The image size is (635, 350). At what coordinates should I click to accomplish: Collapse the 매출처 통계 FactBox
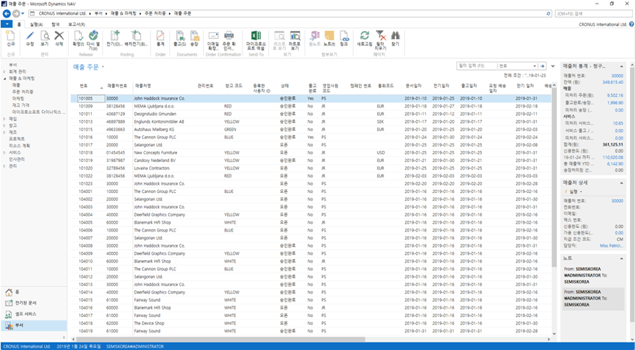point(622,66)
